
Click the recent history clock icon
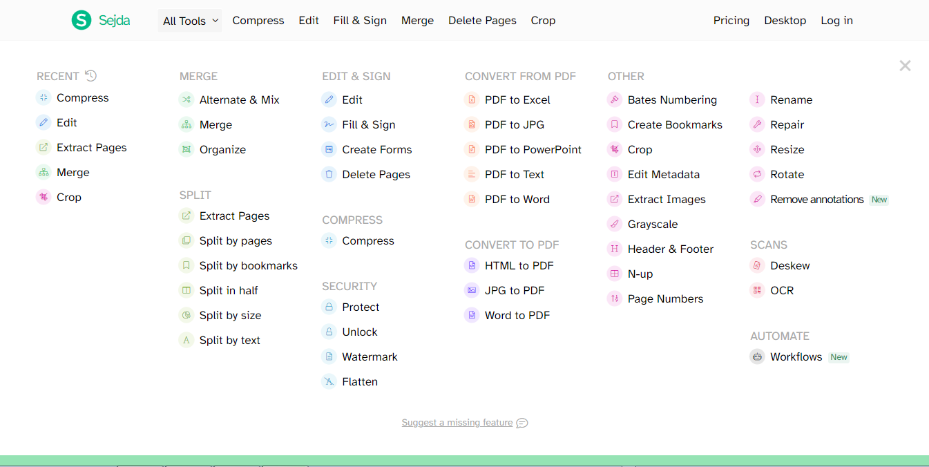(x=90, y=75)
